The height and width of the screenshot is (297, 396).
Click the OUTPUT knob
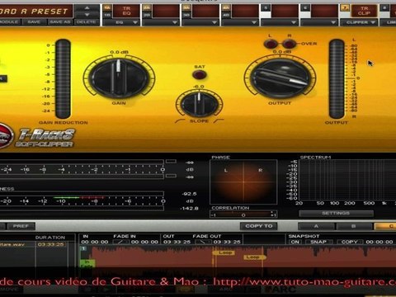(x=280, y=78)
